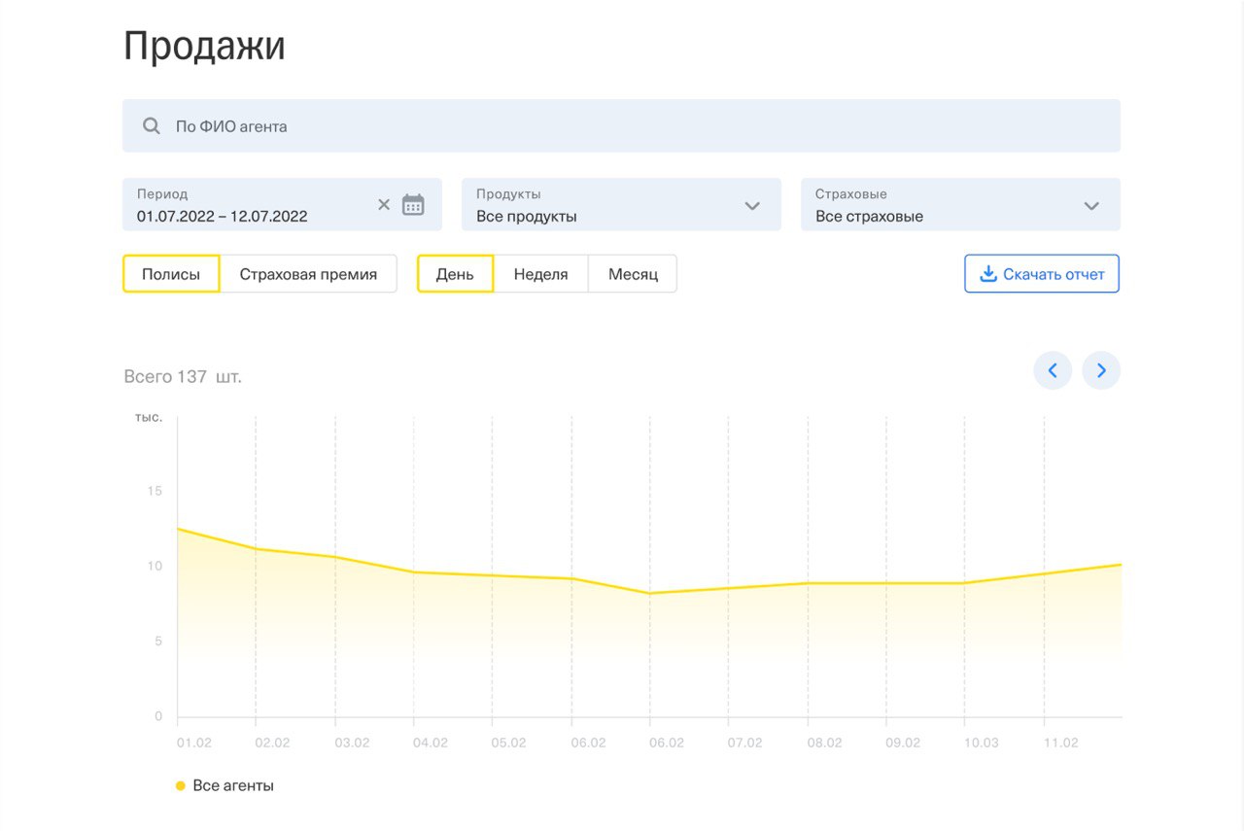This screenshot has width=1244, height=831.
Task: Switch grouping to Неделя
Action: click(540, 274)
